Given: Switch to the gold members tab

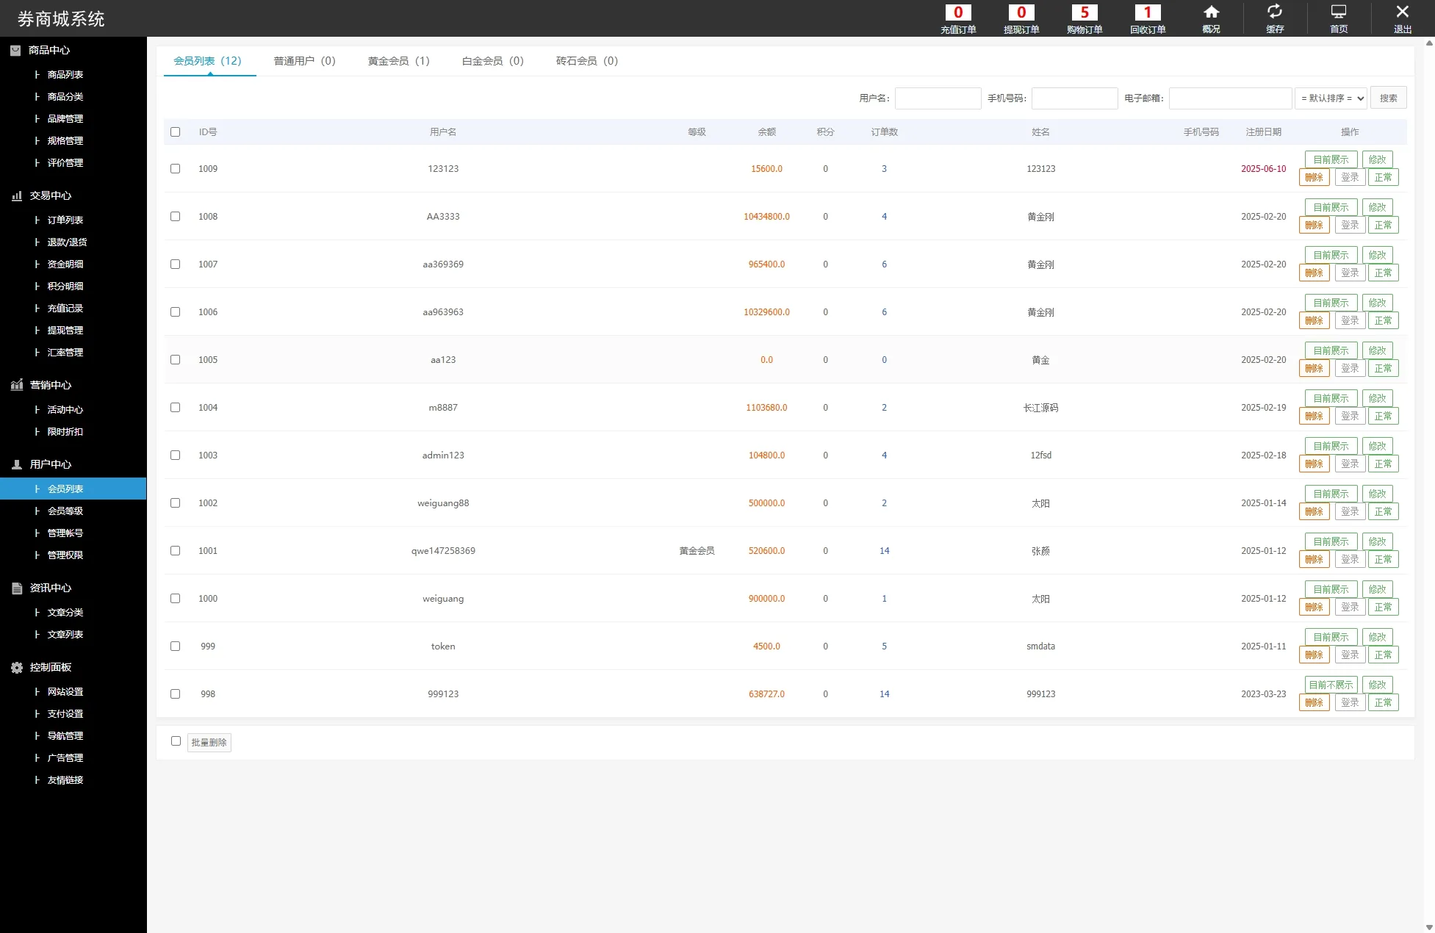Looking at the screenshot, I should click(398, 61).
